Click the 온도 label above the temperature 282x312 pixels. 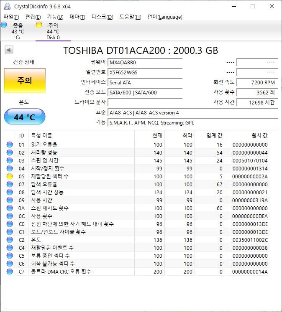24,102
